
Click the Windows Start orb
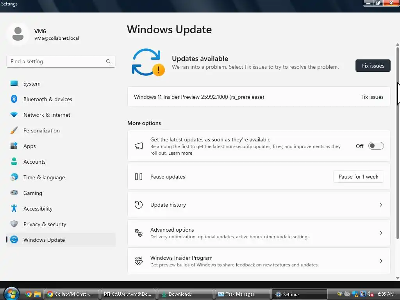tap(11, 293)
